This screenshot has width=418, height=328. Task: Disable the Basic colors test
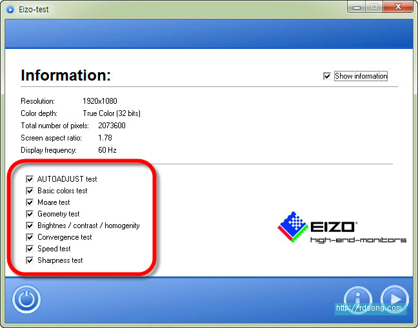tap(30, 191)
